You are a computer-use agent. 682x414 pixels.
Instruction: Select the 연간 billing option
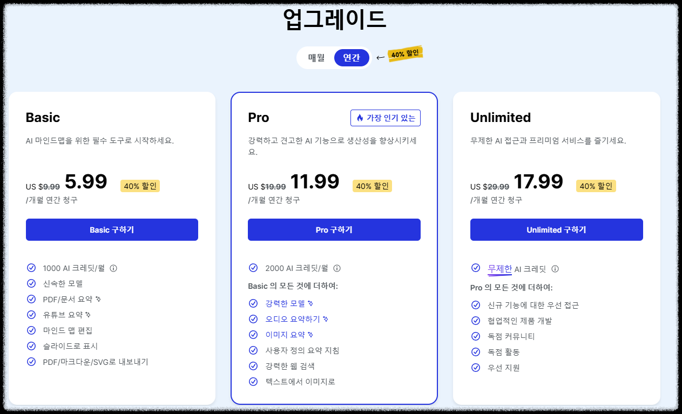pyautogui.click(x=351, y=57)
